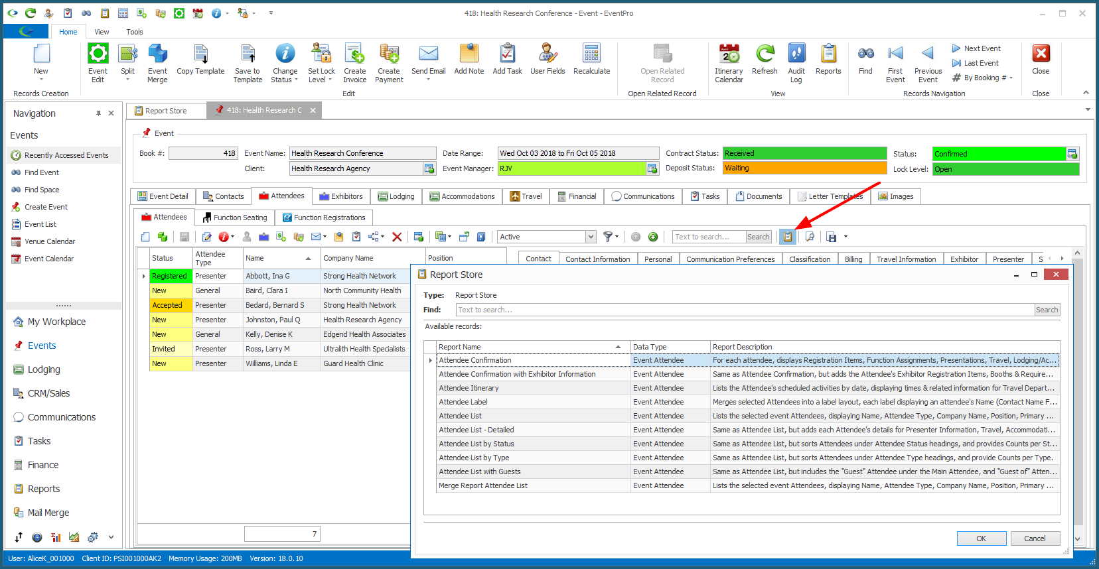Image resolution: width=1099 pixels, height=569 pixels.
Task: Open the document tab list dropdown arrow
Action: coord(1088,109)
